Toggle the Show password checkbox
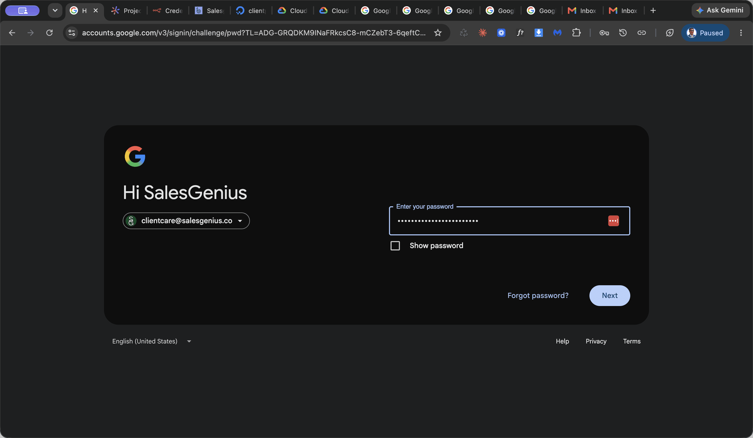This screenshot has width=753, height=438. tap(395, 246)
